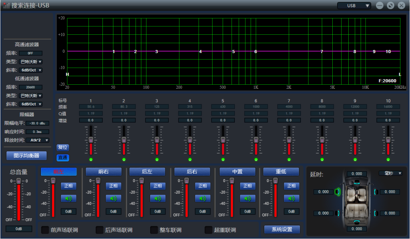The image size is (410, 239).
Task: Select the 中置 channel tab
Action: (237, 172)
